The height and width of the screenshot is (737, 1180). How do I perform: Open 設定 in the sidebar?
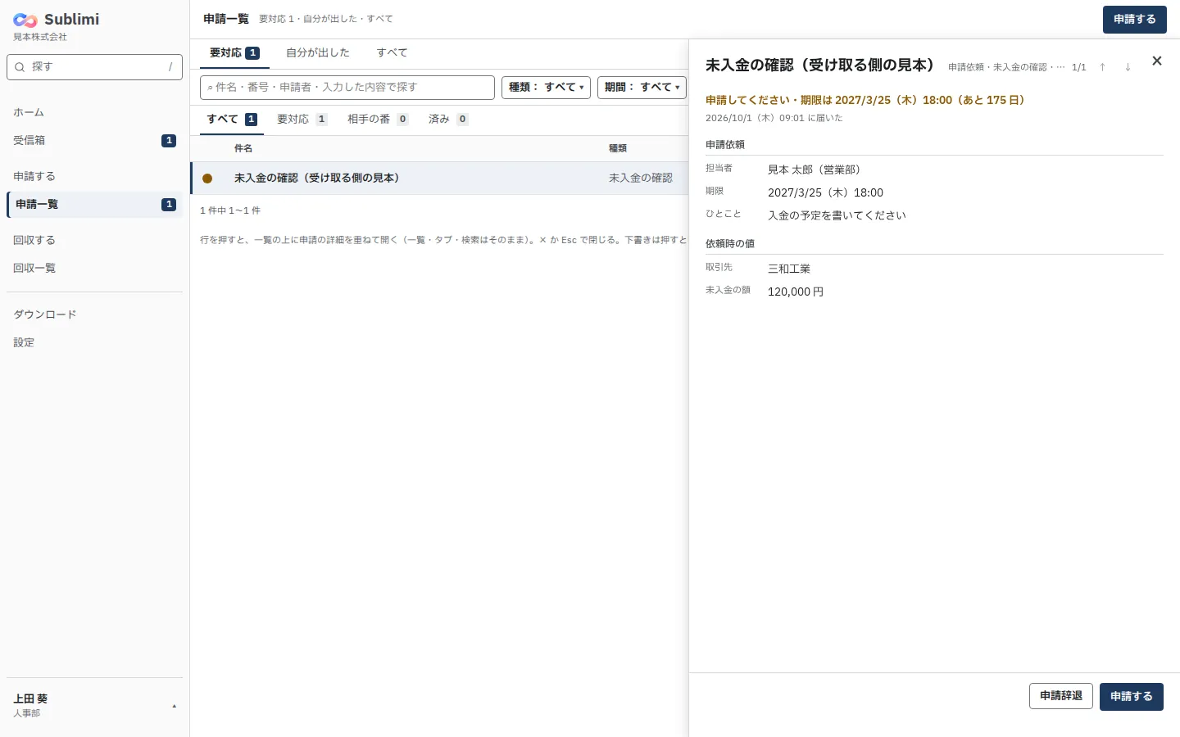tap(94, 342)
